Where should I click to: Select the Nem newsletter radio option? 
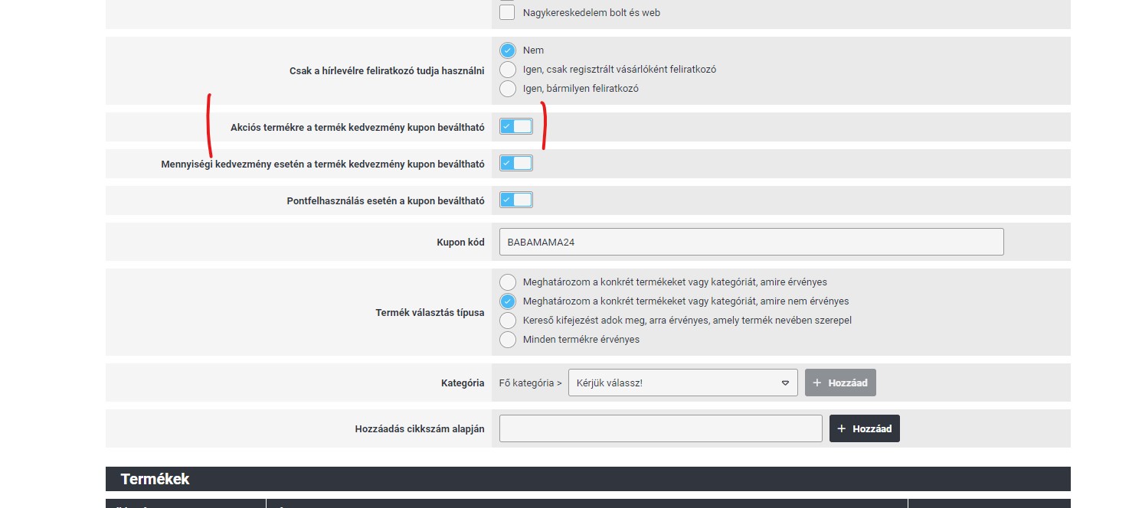[507, 50]
